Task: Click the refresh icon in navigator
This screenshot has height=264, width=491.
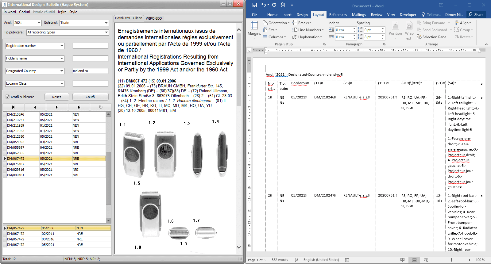Action: pos(101,107)
